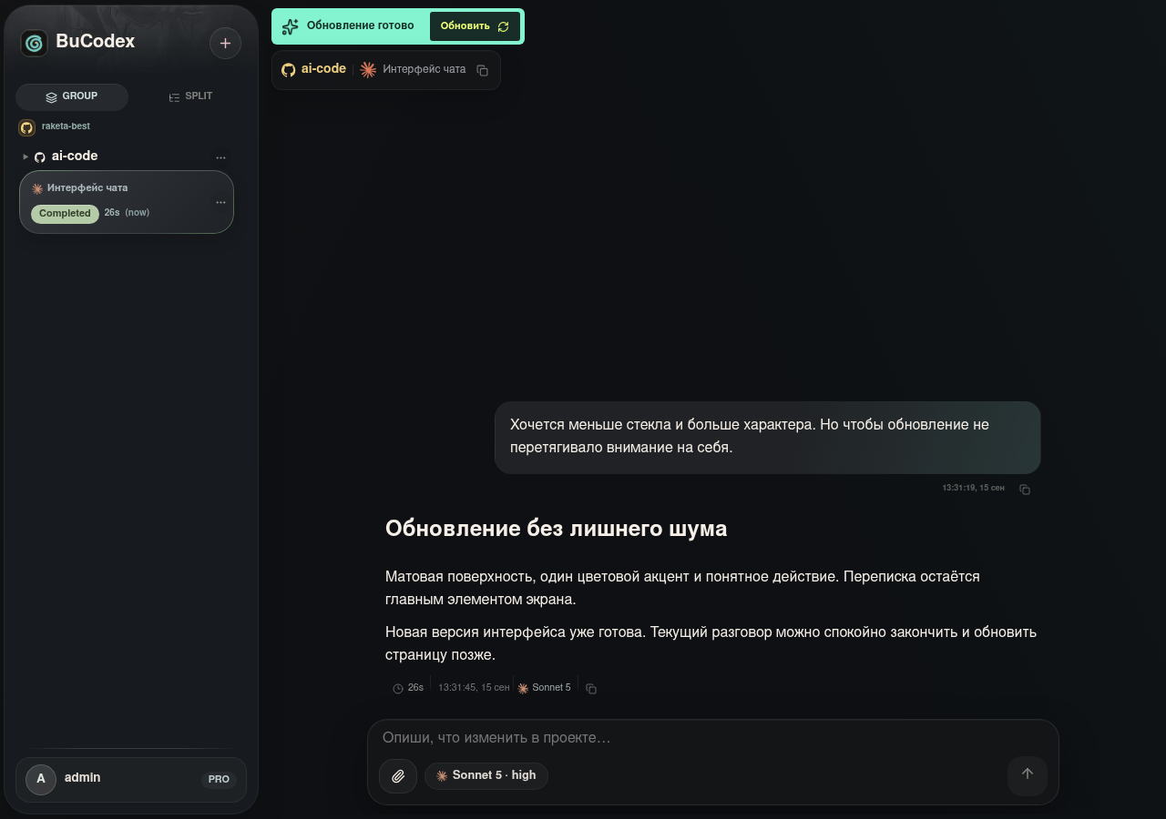Click the PRO plan badge
The image size is (1166, 819).
[x=219, y=780]
